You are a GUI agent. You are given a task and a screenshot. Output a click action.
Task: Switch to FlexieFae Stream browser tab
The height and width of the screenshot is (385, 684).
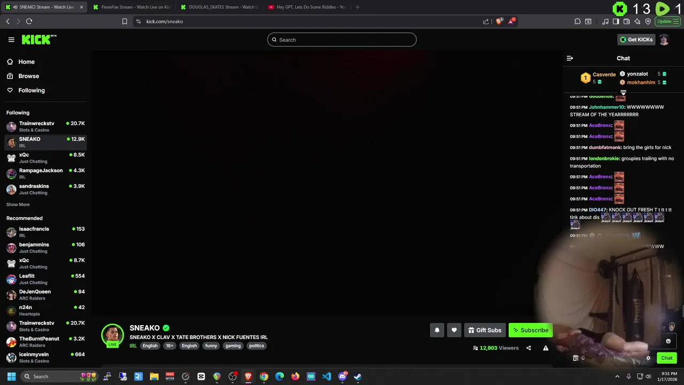pos(131,7)
